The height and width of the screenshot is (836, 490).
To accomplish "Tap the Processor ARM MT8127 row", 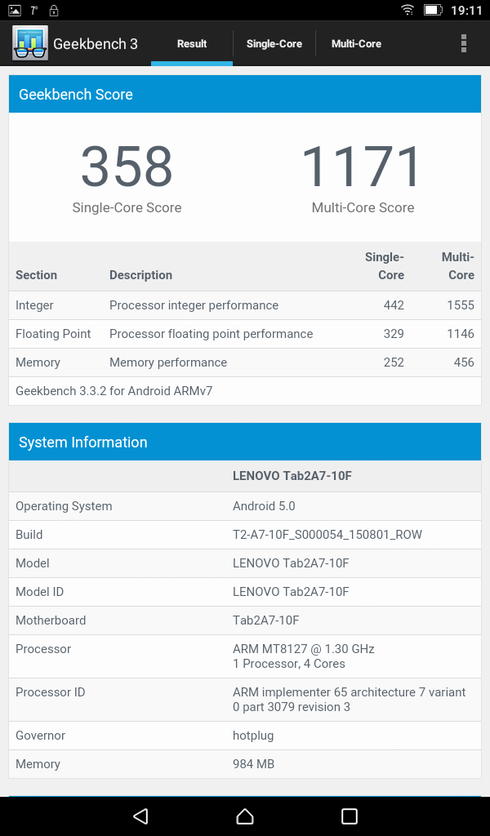I will 245,656.
